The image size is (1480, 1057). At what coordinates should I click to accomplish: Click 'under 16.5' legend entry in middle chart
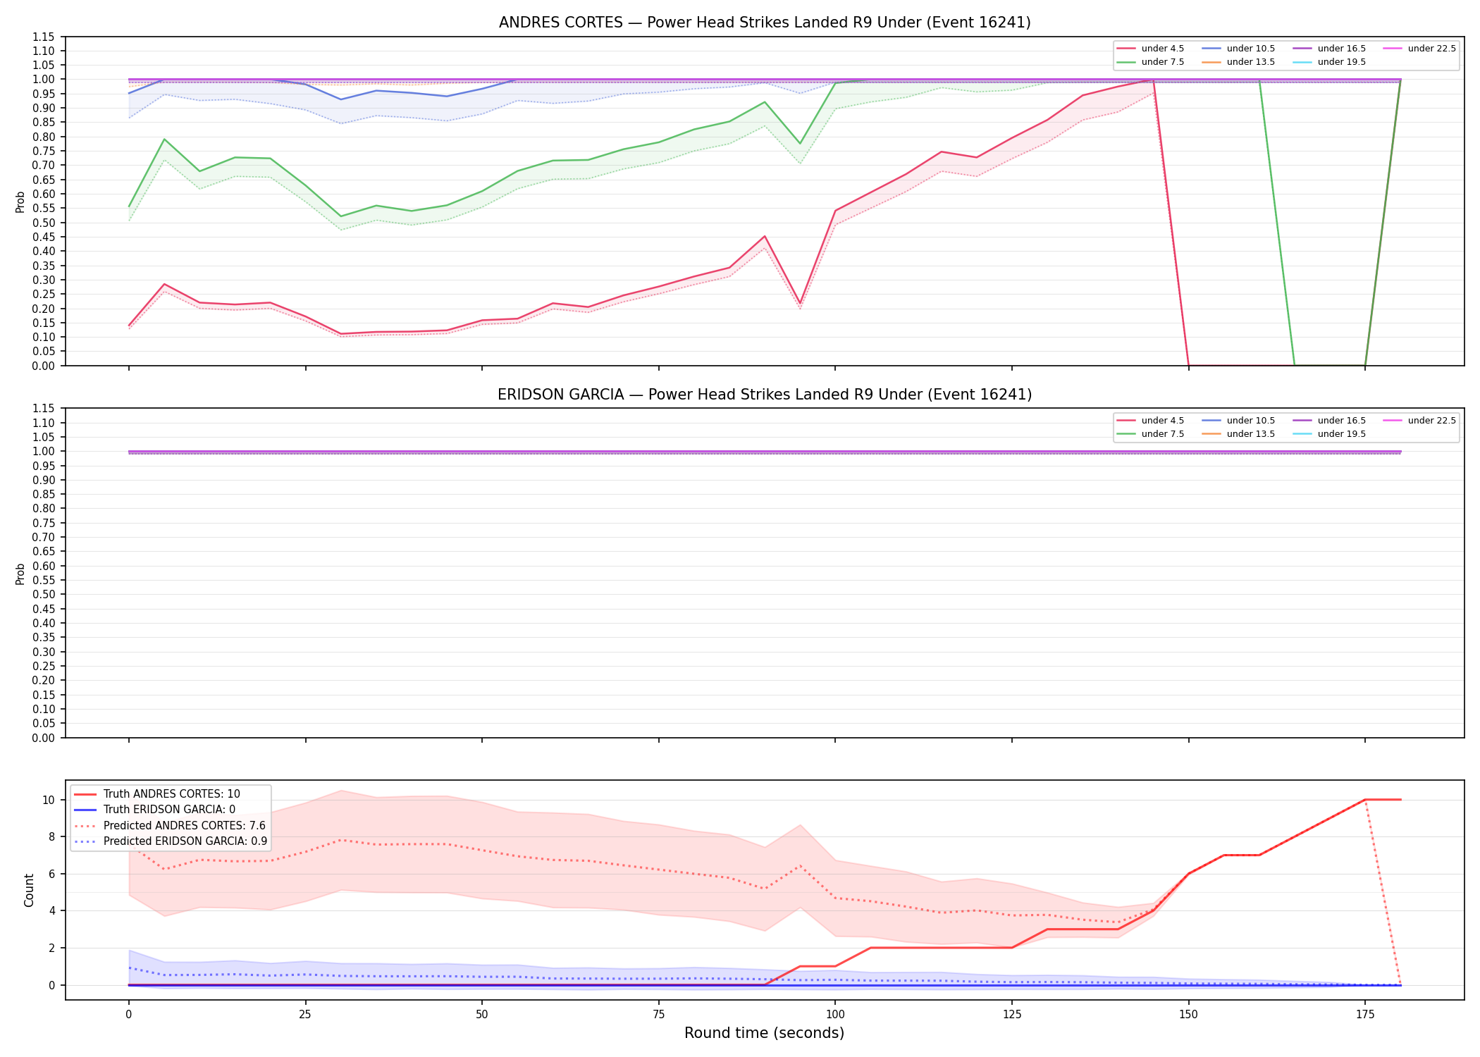[x=1329, y=421]
